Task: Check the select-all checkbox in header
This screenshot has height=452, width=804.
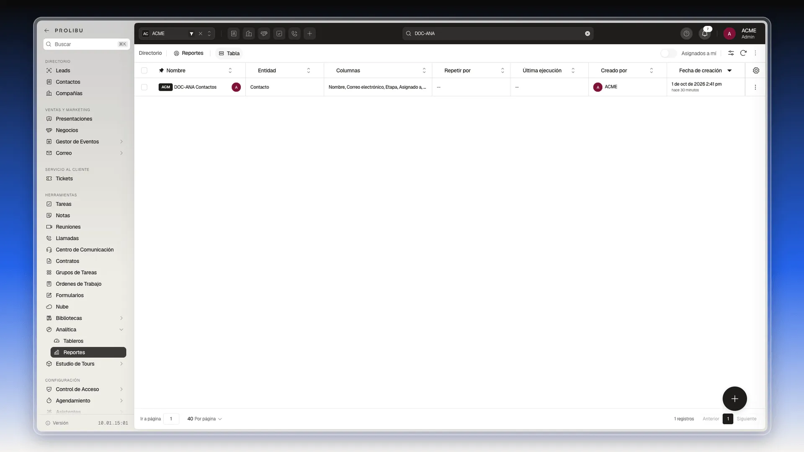Action: [144, 70]
